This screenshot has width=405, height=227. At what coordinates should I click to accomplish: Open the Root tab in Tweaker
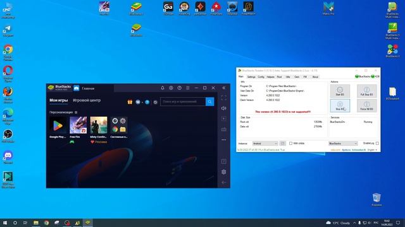pyautogui.click(x=279, y=77)
